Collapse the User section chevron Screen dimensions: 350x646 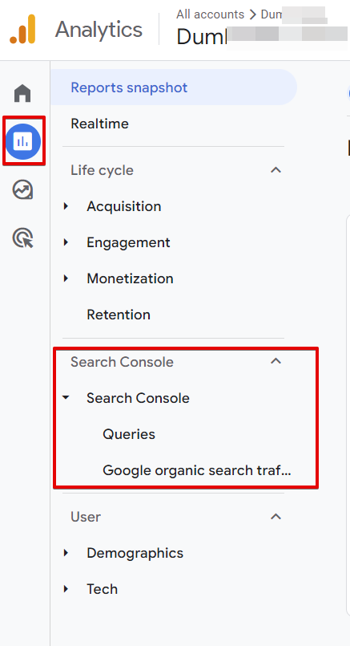276,516
